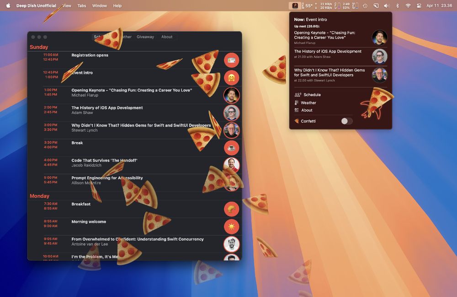
Task: Select the Breakfast row
Action: point(135,209)
